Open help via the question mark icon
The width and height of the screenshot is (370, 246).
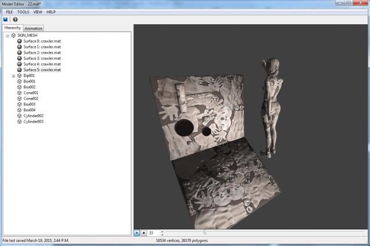[15, 19]
